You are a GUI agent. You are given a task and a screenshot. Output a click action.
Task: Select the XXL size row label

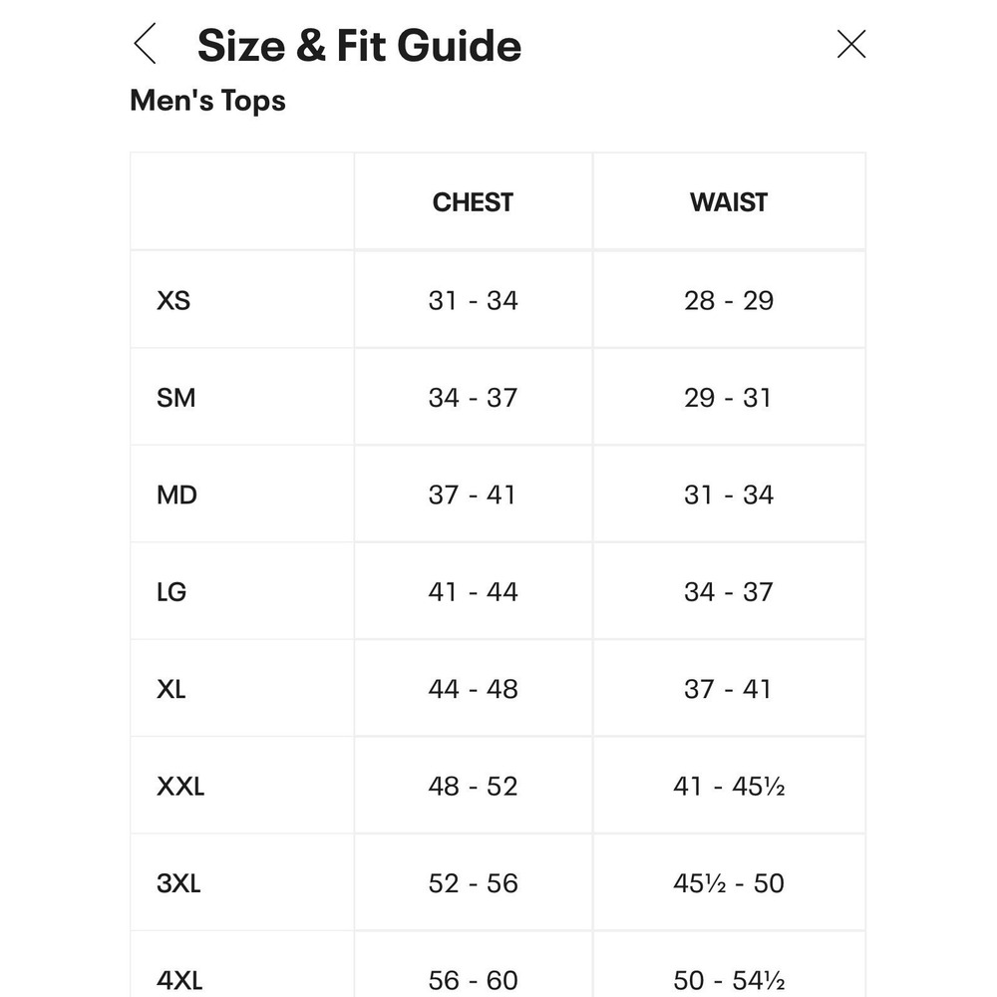point(179,787)
